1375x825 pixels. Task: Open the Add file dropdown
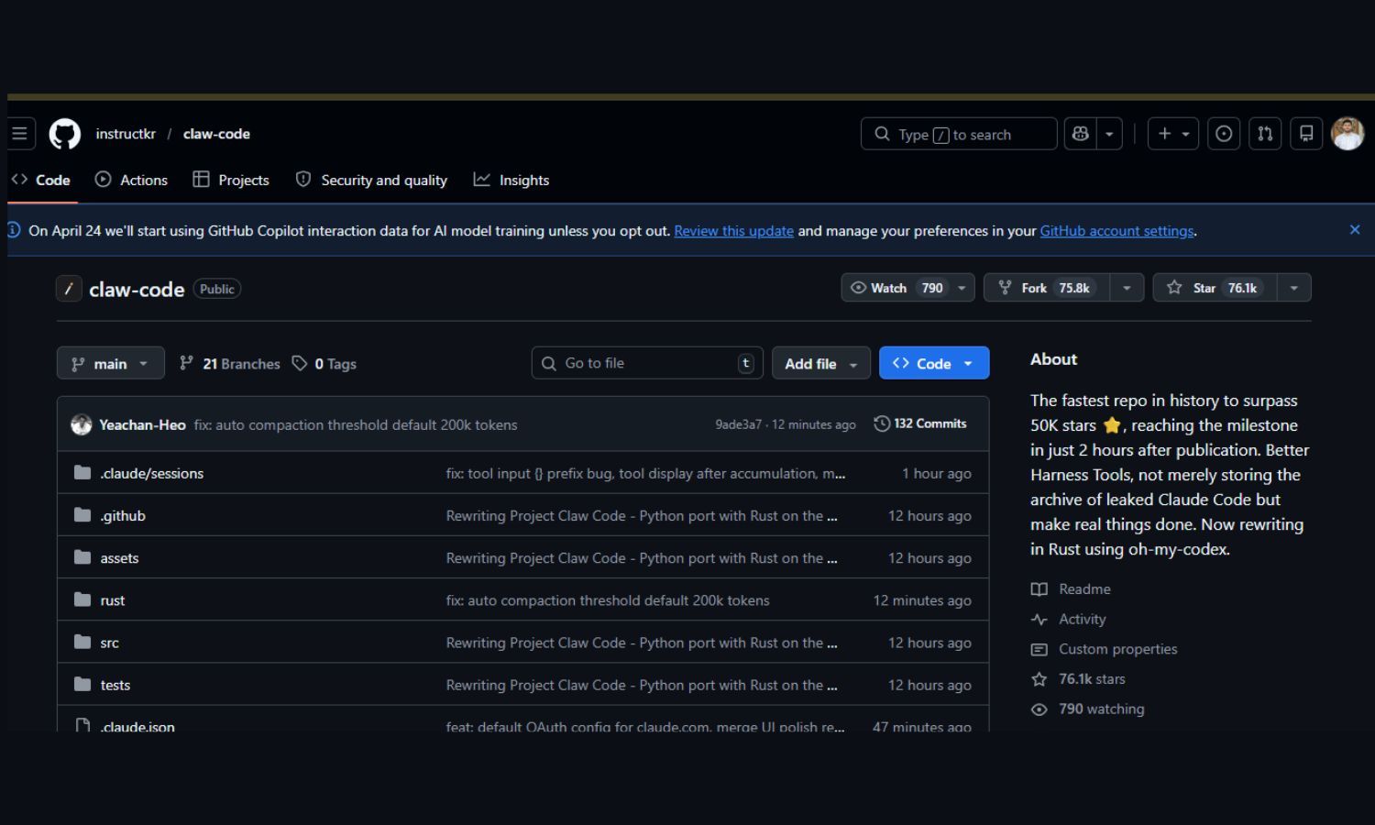[821, 363]
